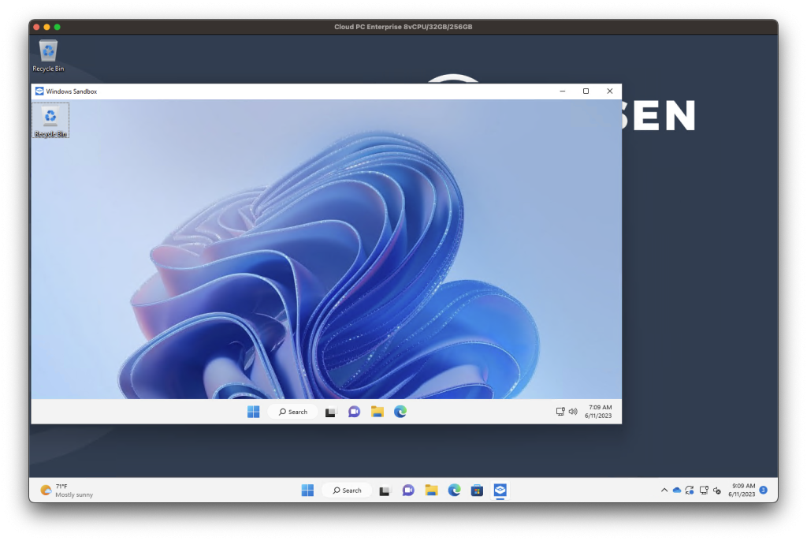807x541 pixels.
Task: Expand hidden icons chevron in host tray
Action: [664, 491]
